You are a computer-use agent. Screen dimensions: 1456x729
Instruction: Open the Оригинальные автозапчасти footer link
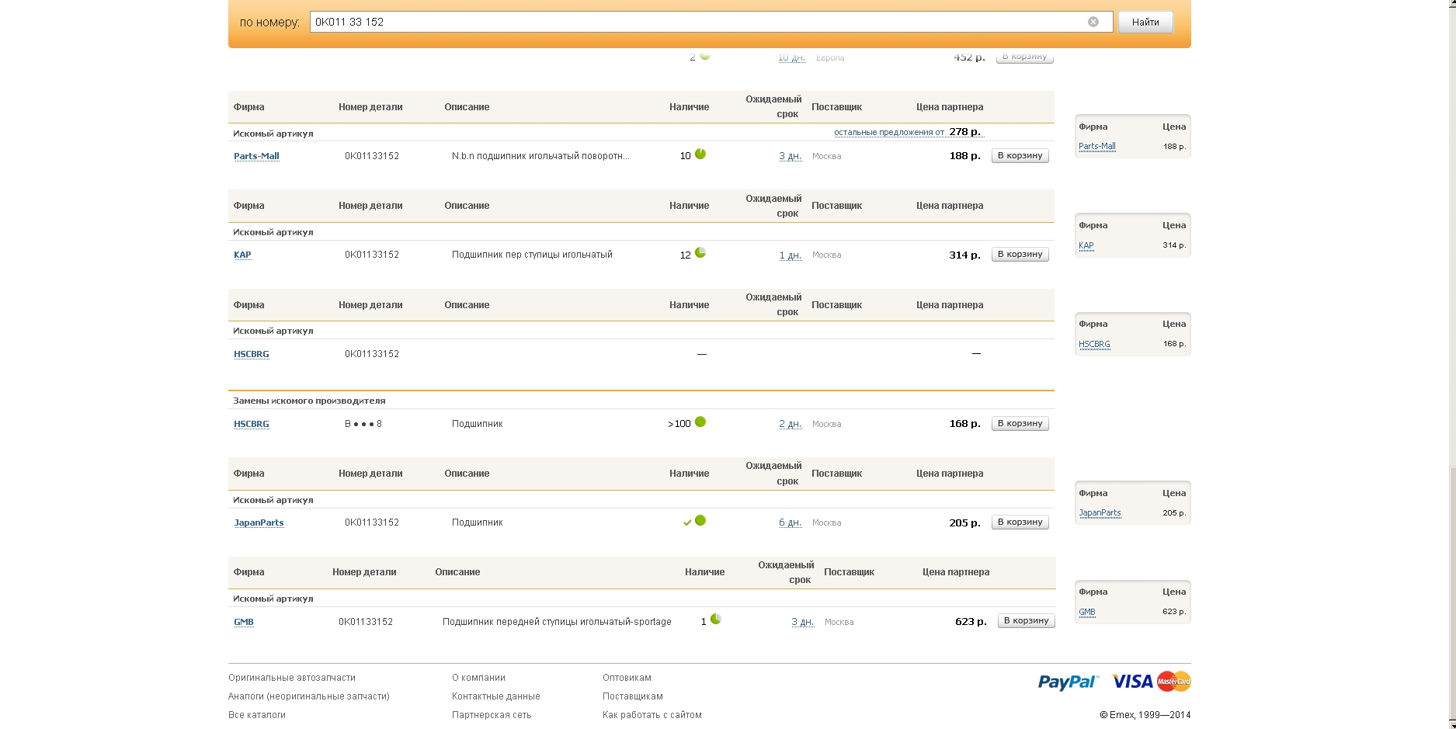[x=292, y=678]
